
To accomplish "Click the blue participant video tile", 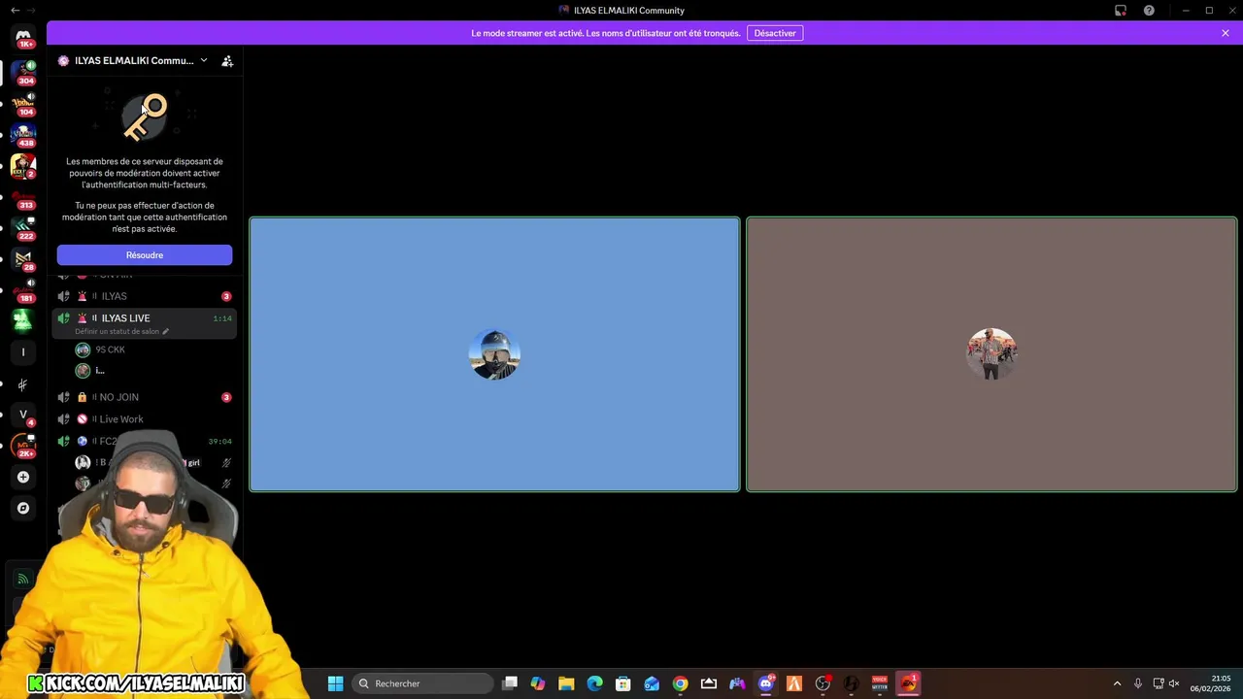I will (494, 354).
